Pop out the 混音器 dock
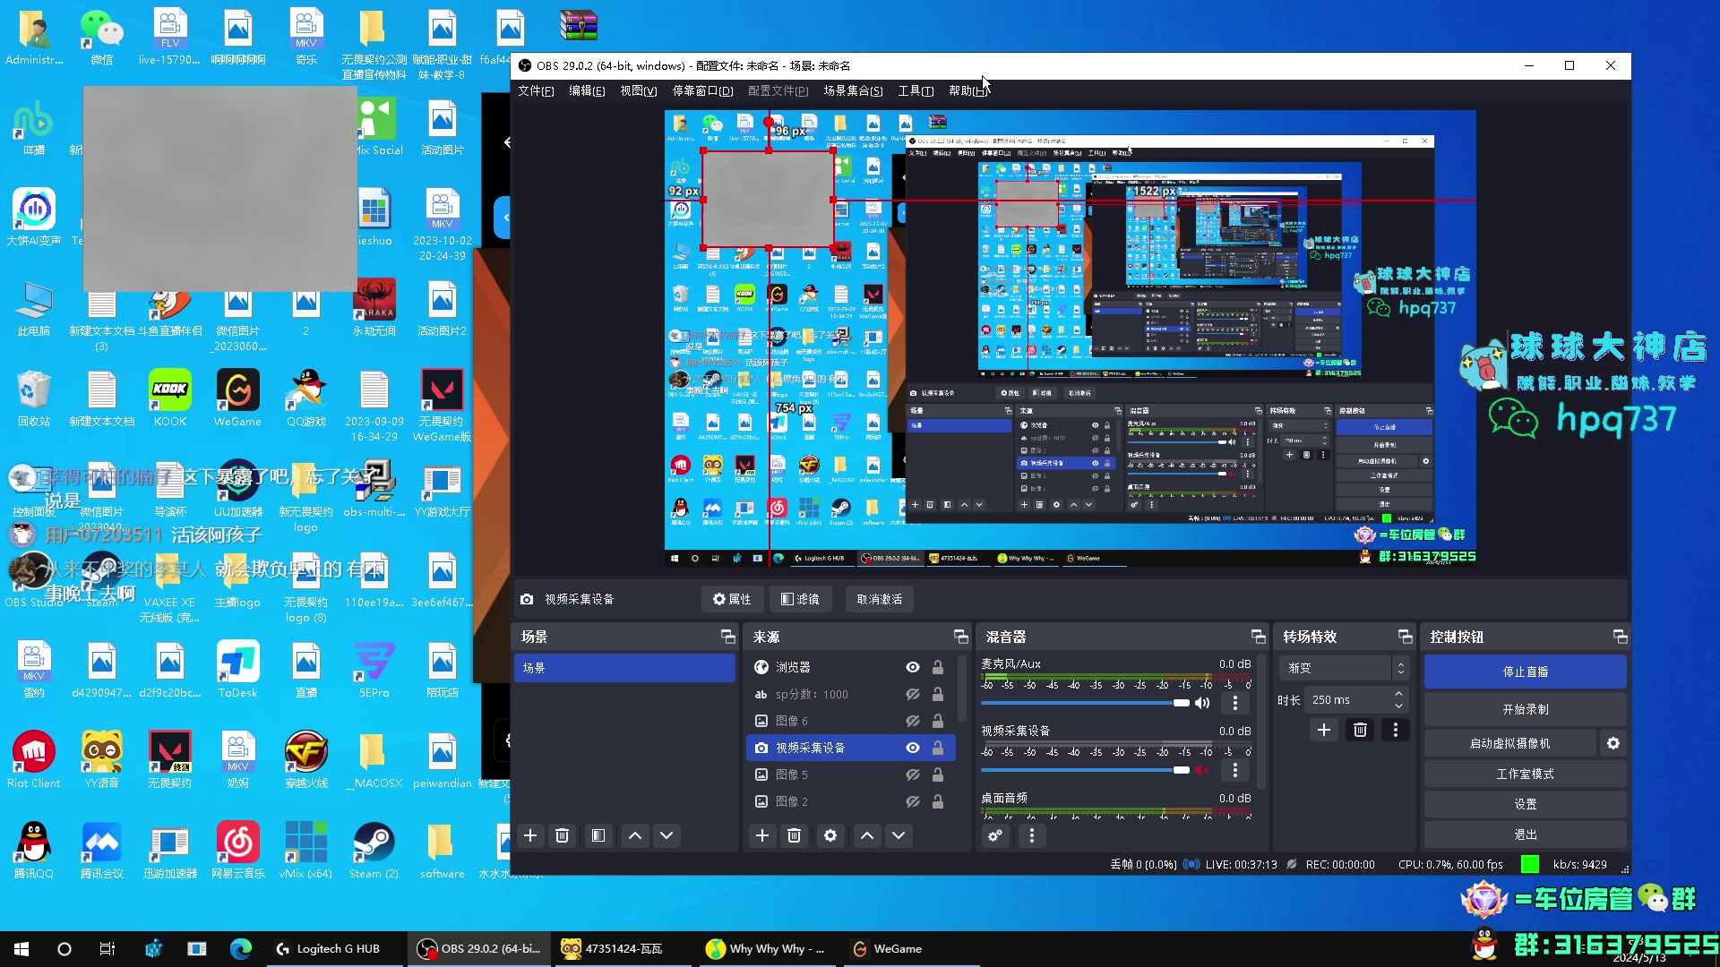The width and height of the screenshot is (1720, 967). tap(1258, 637)
